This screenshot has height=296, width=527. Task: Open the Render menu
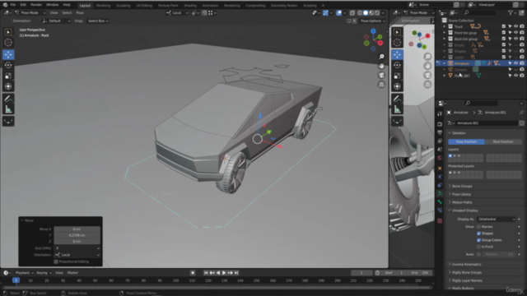click(36, 5)
